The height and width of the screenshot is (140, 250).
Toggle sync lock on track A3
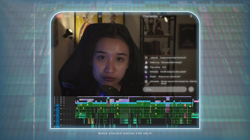tap(61, 120)
